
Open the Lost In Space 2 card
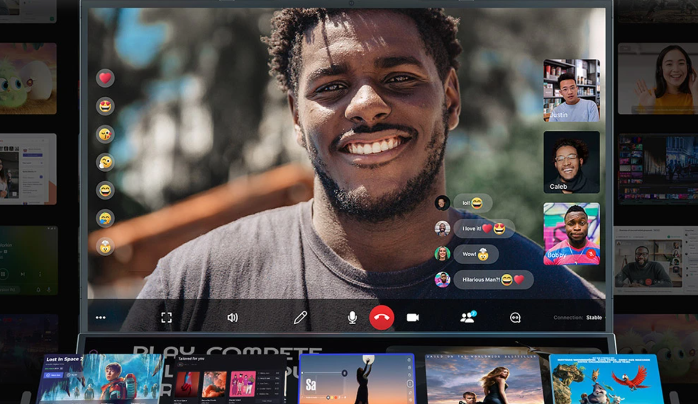click(x=100, y=379)
